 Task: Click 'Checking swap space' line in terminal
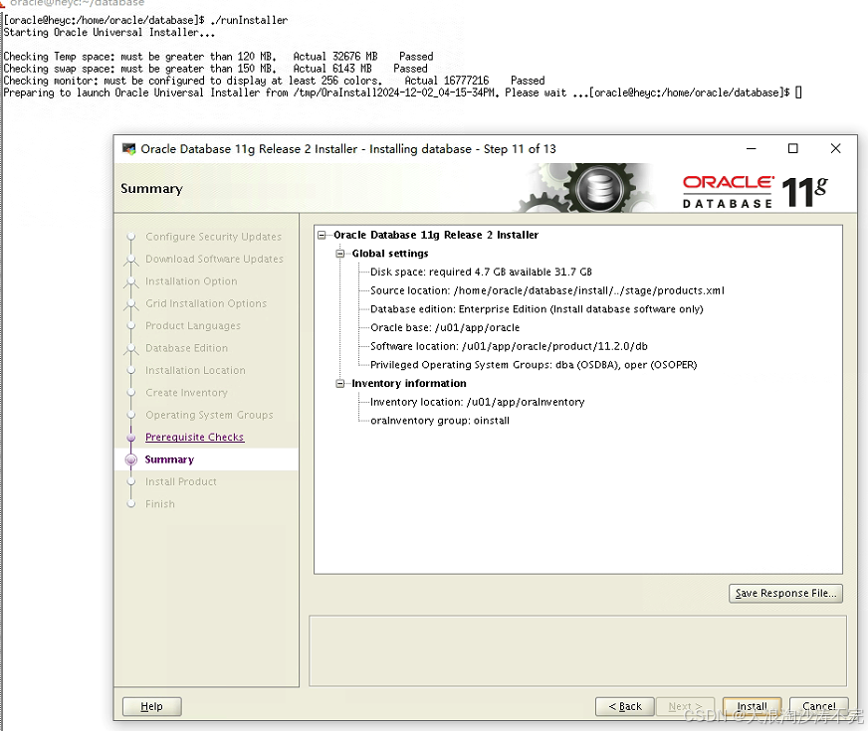pyautogui.click(x=215, y=69)
